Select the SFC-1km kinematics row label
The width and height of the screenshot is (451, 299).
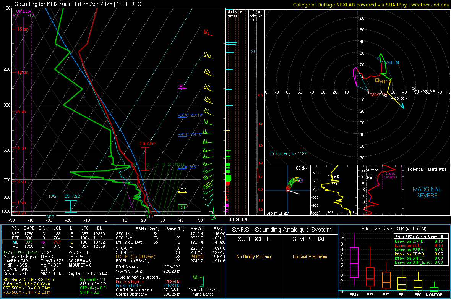point(124,234)
